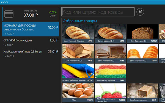Add Батон Урожайный 0,4 product tile

pyautogui.click(x=110, y=53)
